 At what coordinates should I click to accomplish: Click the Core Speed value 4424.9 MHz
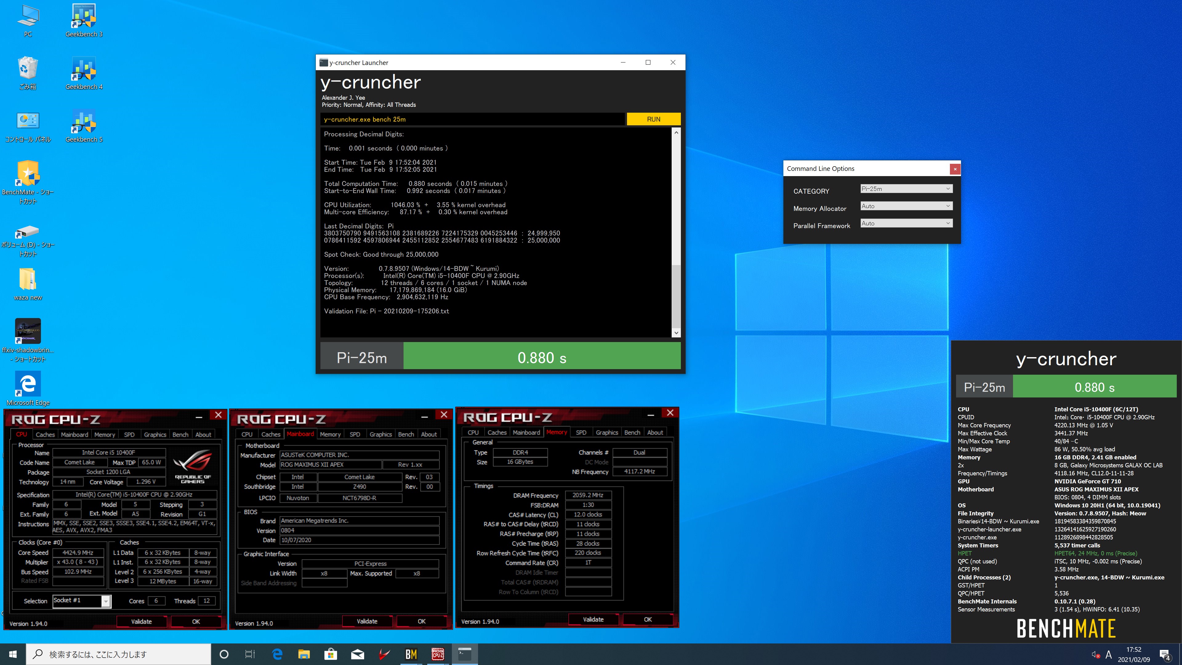[78, 553]
